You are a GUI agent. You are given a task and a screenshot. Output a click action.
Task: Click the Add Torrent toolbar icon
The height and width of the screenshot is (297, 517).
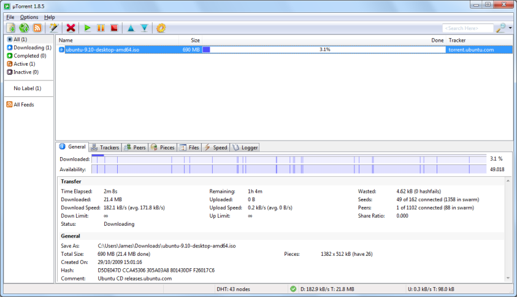(11, 28)
